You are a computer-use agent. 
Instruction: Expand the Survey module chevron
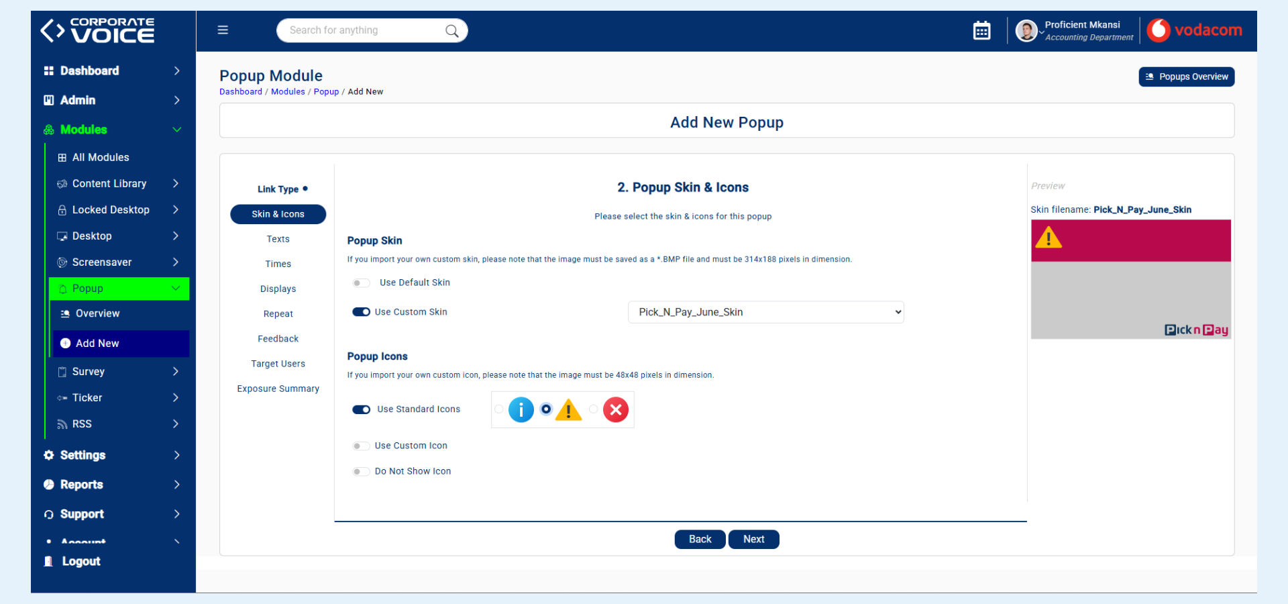(x=175, y=371)
